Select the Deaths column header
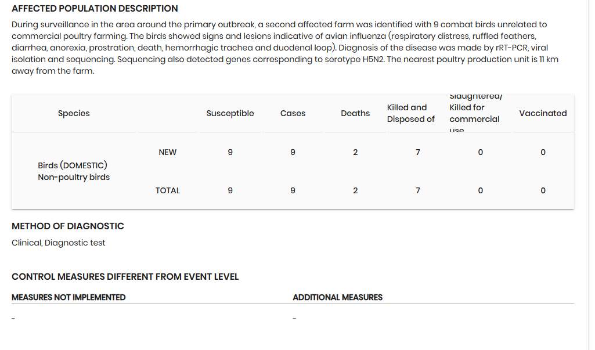This screenshot has width=595, height=350. click(x=355, y=113)
